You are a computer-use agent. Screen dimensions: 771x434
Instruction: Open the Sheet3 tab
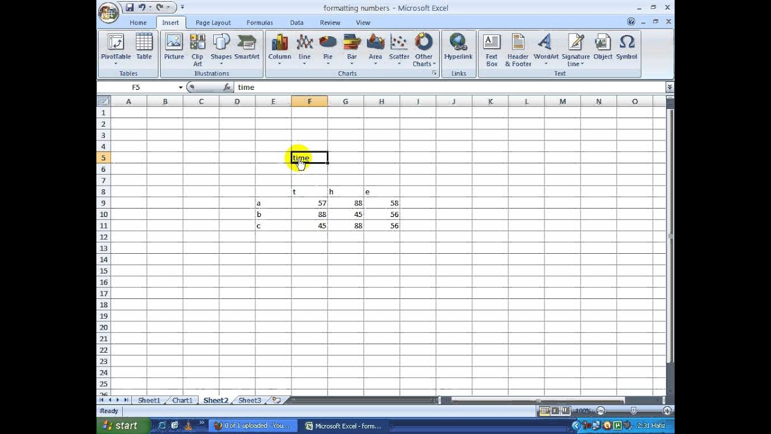[x=249, y=400]
